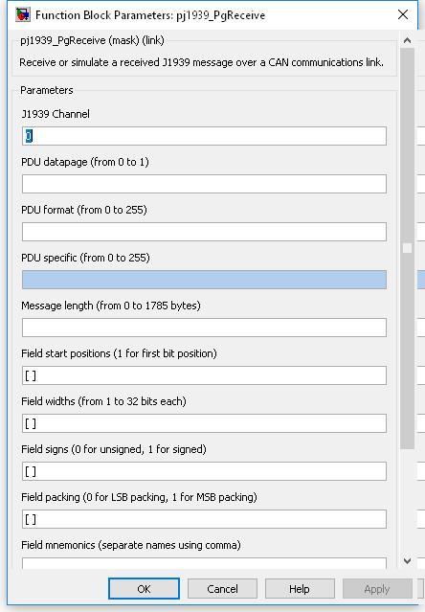Close the Function Block Parameters dialog

(403, 14)
